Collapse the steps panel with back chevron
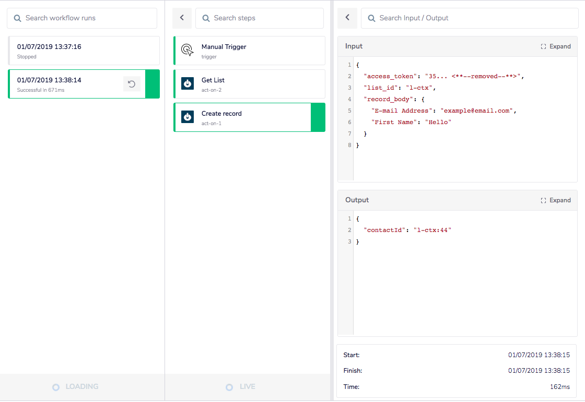This screenshot has width=585, height=402. click(x=182, y=18)
